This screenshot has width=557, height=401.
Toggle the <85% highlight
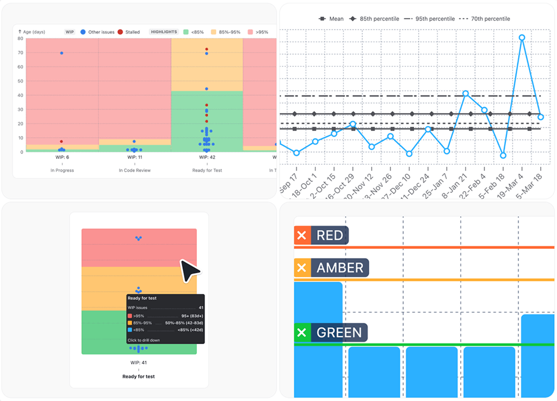[x=186, y=31]
